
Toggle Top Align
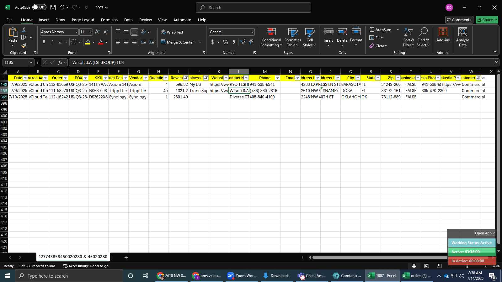118,32
